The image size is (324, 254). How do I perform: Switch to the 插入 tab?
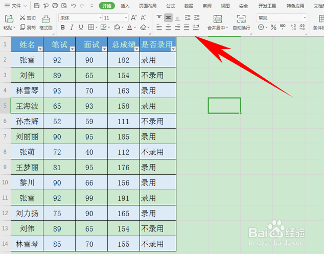click(125, 6)
